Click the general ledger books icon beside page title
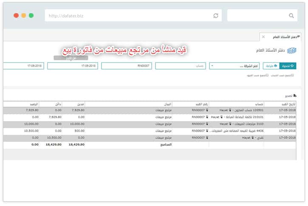This screenshot has height=206, width=308. 292,51
